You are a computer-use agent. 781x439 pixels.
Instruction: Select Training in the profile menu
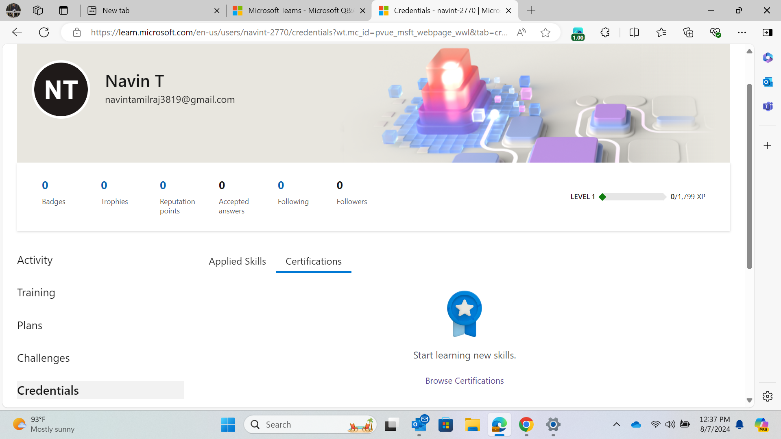click(36, 293)
